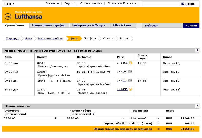
Task: Click the Lufthansa wordmark
Action: 28,17
